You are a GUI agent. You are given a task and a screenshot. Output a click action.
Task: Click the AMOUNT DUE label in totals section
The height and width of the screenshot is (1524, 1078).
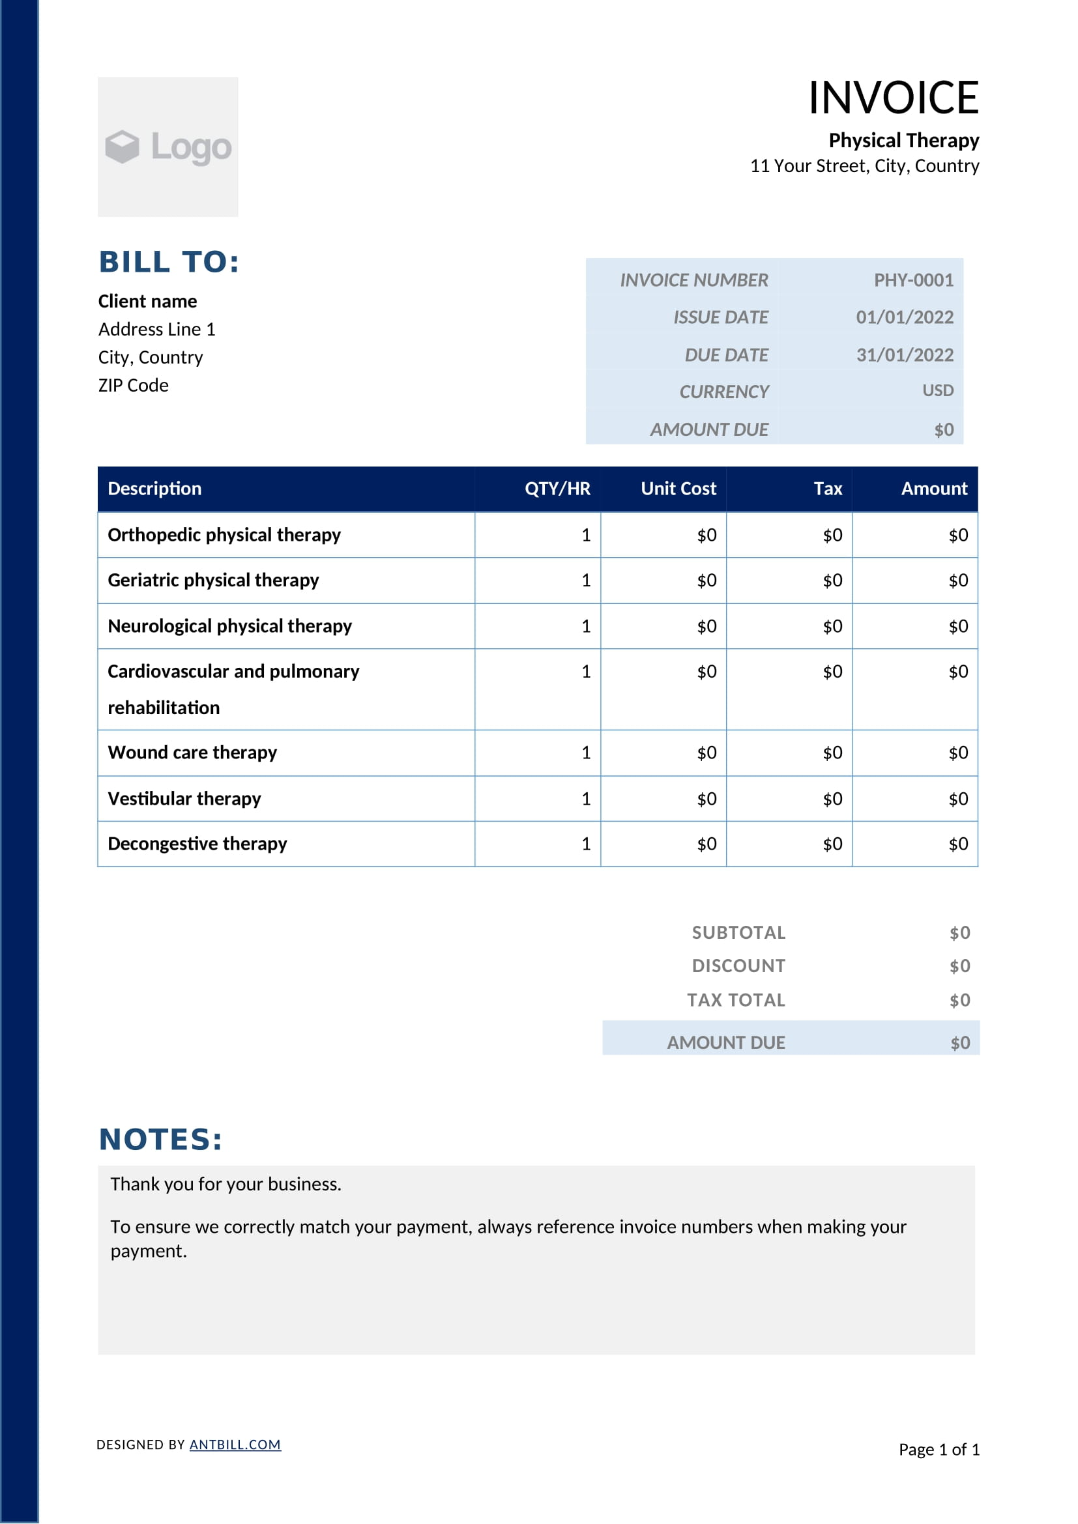[726, 1042]
